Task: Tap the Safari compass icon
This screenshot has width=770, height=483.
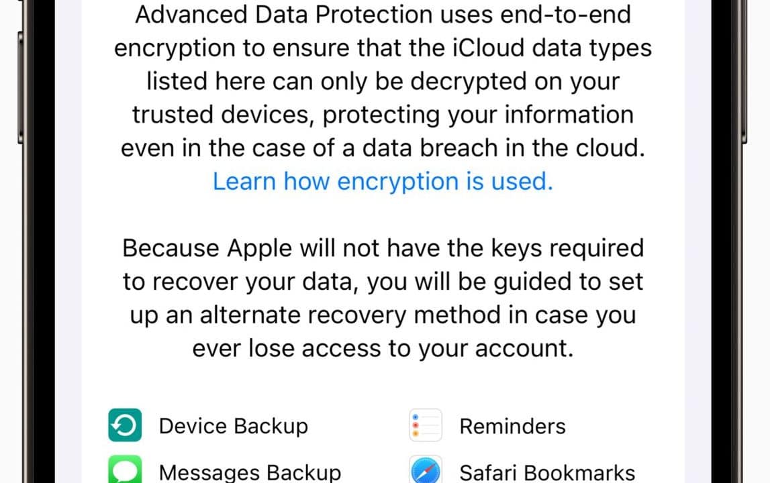Action: (426, 471)
